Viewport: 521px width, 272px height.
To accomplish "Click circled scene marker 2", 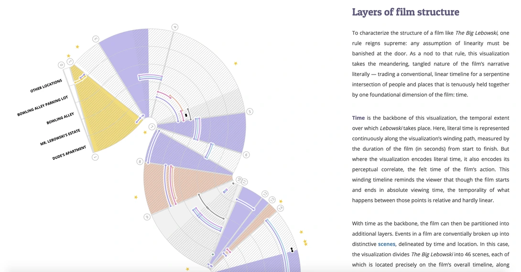I will [70, 62].
